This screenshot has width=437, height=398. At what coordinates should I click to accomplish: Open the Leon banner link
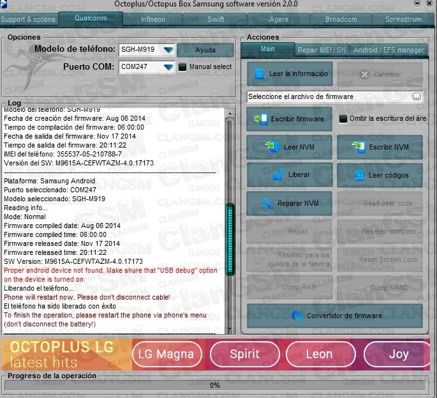pos(320,354)
